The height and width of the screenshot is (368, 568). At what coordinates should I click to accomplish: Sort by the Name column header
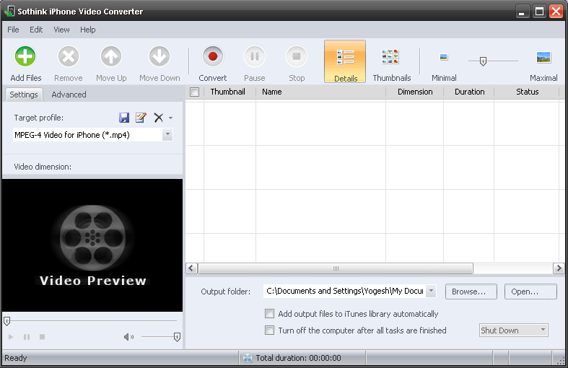click(x=321, y=92)
